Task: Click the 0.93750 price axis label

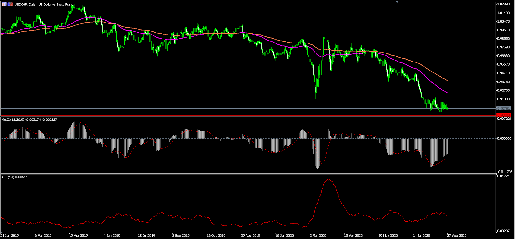Action: 504,82
